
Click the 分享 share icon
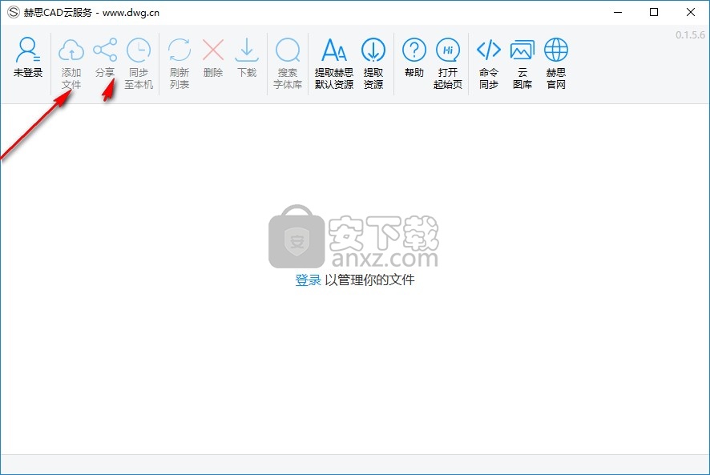coord(105,50)
